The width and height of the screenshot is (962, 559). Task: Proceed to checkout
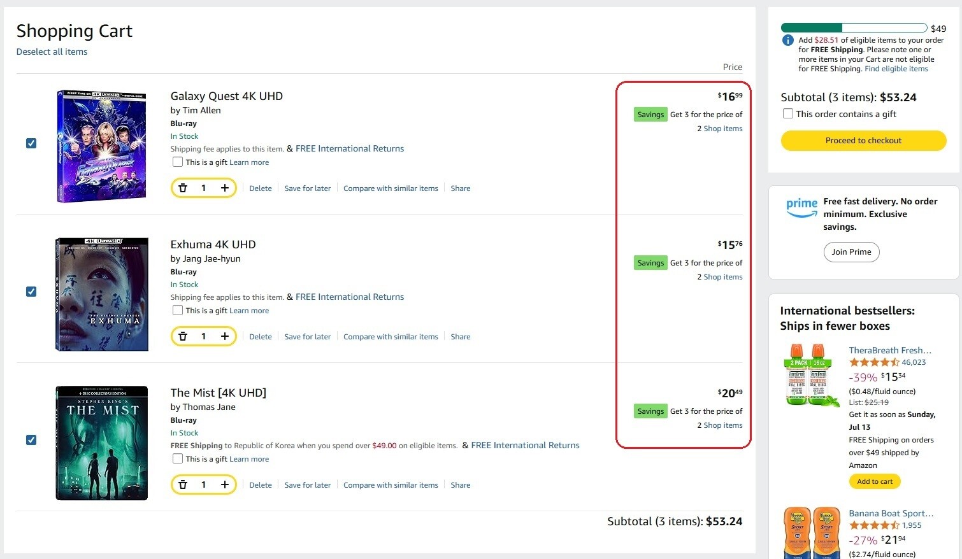[x=863, y=141]
